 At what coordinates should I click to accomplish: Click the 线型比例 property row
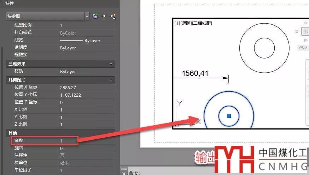click(x=64, y=25)
